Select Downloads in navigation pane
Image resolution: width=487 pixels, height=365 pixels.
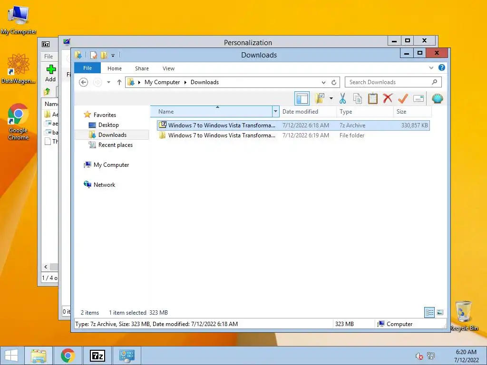108,134
